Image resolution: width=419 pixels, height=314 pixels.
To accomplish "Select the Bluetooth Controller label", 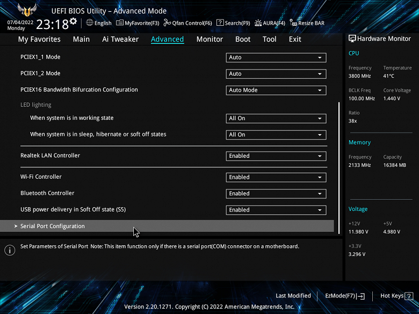I will tap(47, 193).
